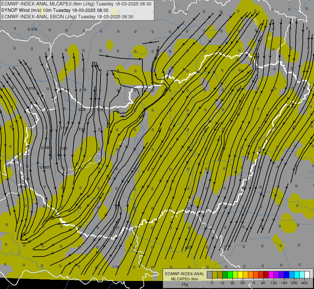This screenshot has height=289, width=314.
Task: Click the amber legend swatch at 50
Action: (245, 275)
